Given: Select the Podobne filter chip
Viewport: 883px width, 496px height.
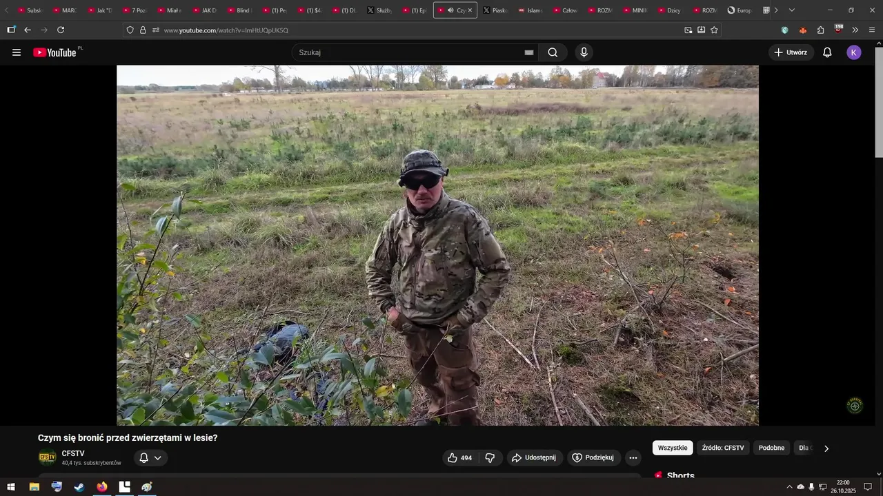Looking at the screenshot, I should click(771, 448).
